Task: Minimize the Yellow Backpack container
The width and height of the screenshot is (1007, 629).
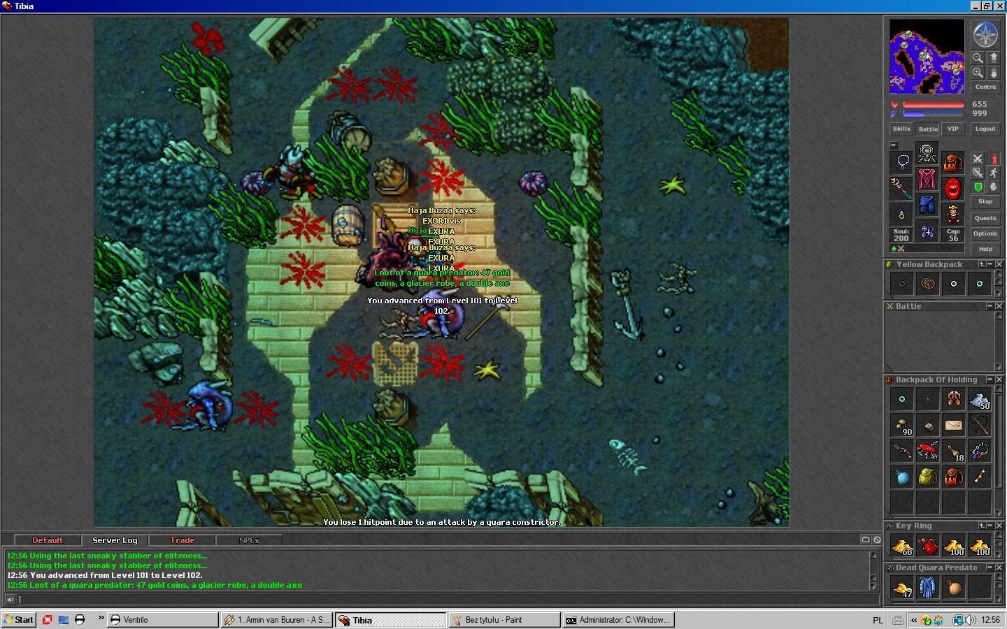Action: click(990, 264)
